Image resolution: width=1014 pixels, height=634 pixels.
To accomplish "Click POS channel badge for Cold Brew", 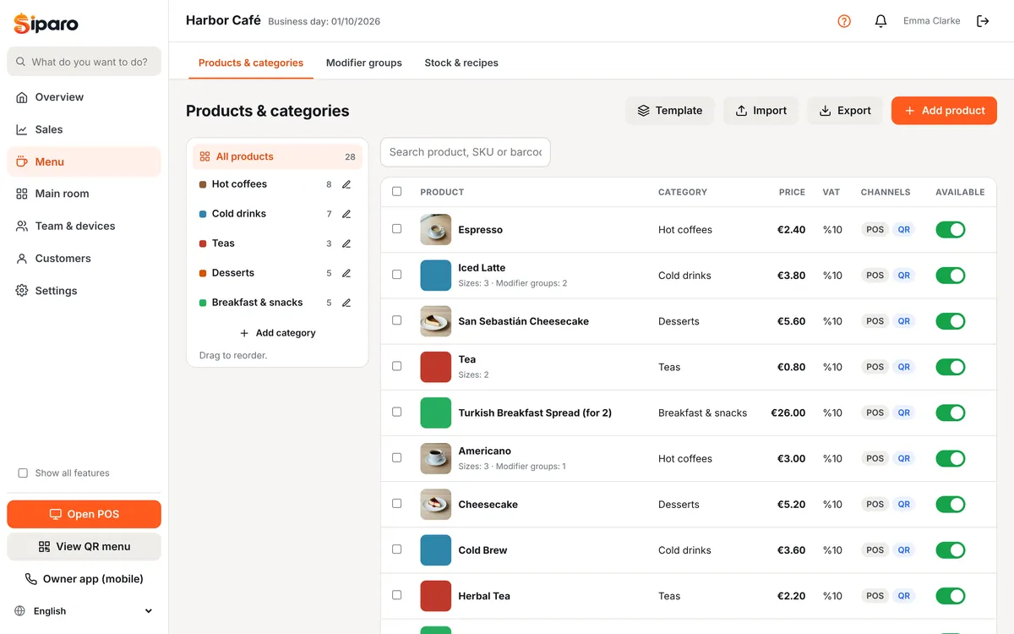I will tap(875, 550).
